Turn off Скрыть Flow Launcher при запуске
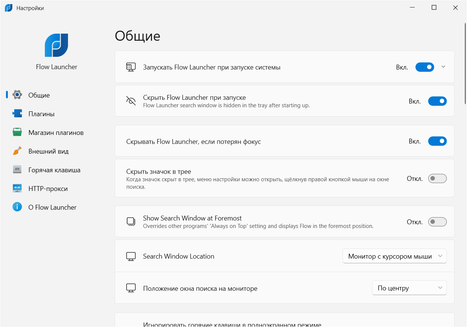 (437, 101)
